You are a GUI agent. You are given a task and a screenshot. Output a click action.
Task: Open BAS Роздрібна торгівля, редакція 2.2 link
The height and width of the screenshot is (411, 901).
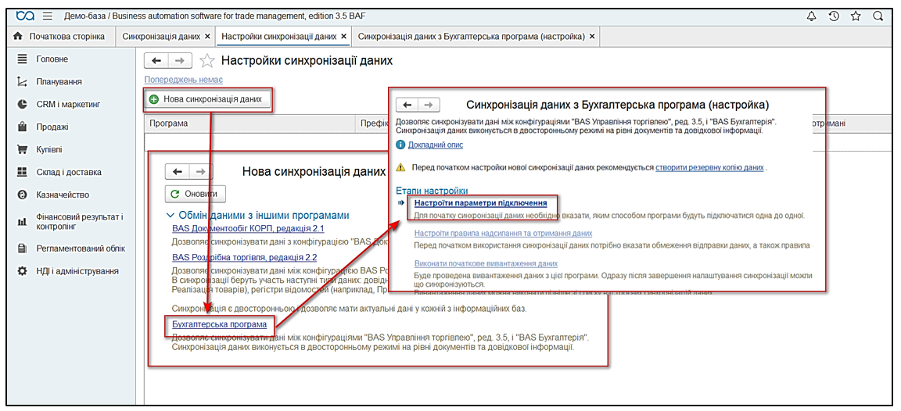244,257
